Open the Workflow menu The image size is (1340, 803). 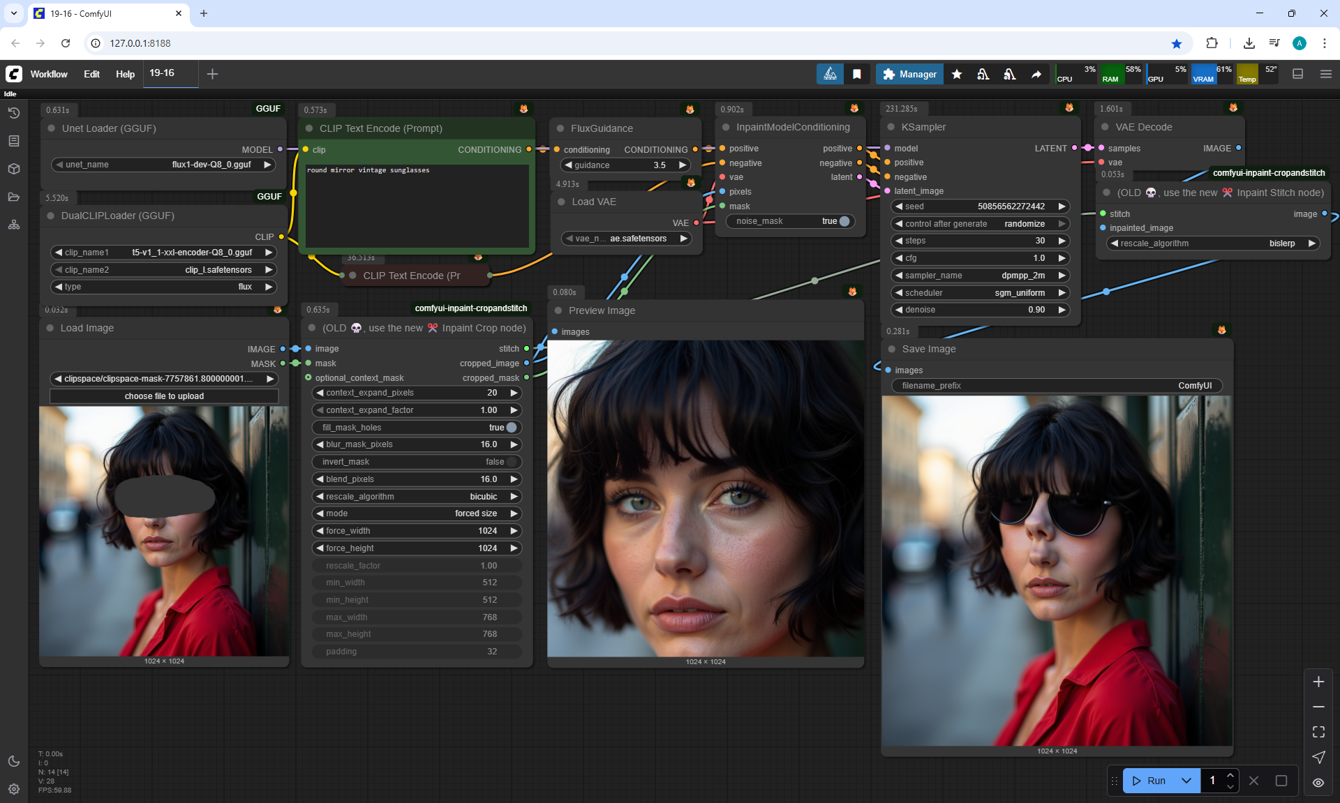click(49, 74)
